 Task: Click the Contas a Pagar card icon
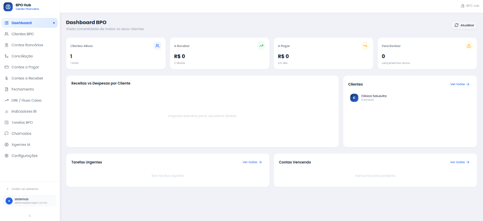coord(7,67)
